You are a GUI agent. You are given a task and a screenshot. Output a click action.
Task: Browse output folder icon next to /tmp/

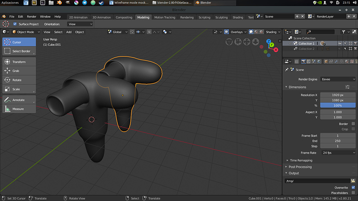coord(353,181)
